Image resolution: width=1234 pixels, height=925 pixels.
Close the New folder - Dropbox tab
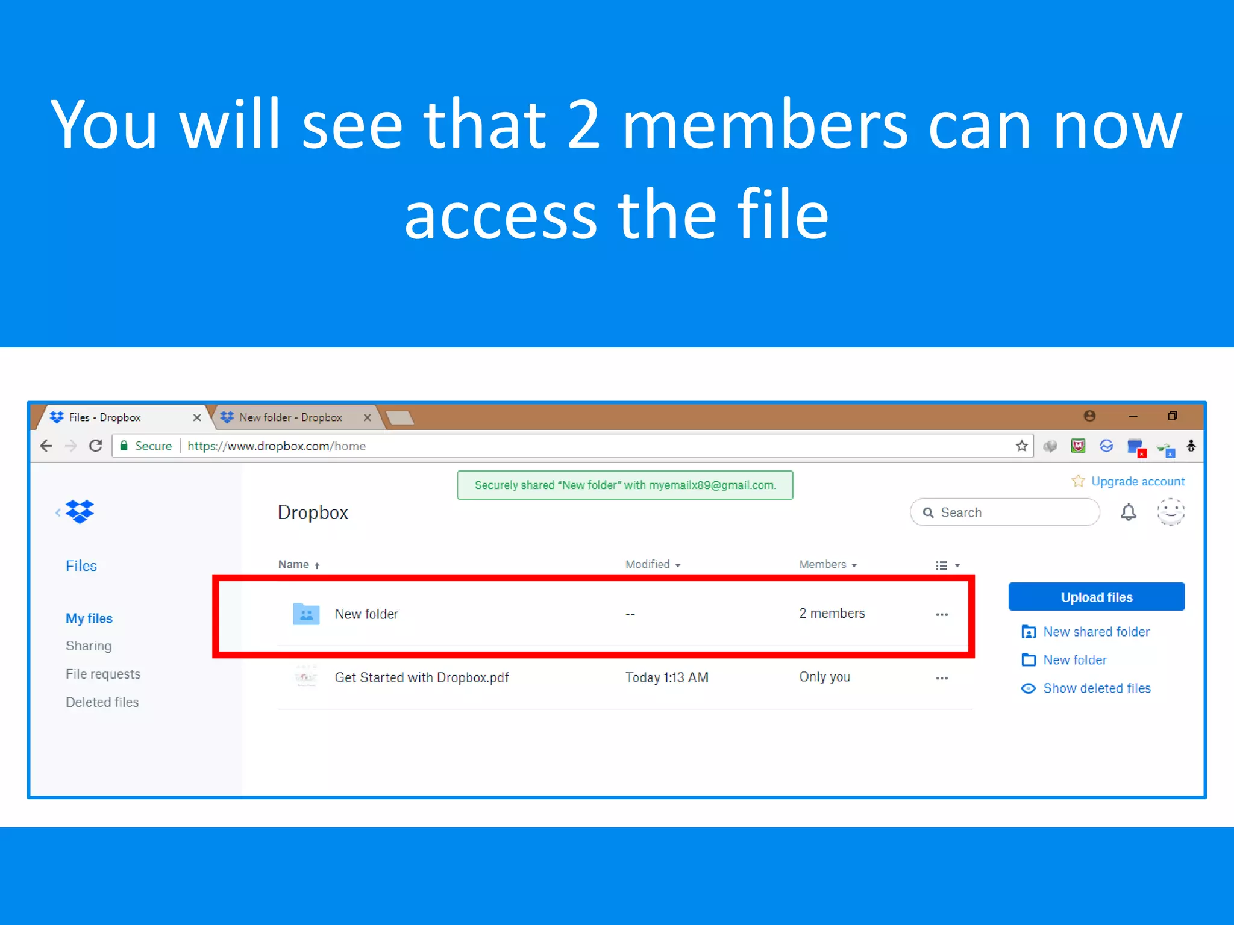(367, 417)
